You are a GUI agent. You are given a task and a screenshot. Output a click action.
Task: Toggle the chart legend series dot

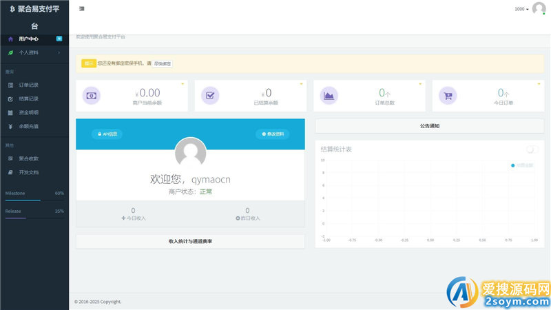512,165
